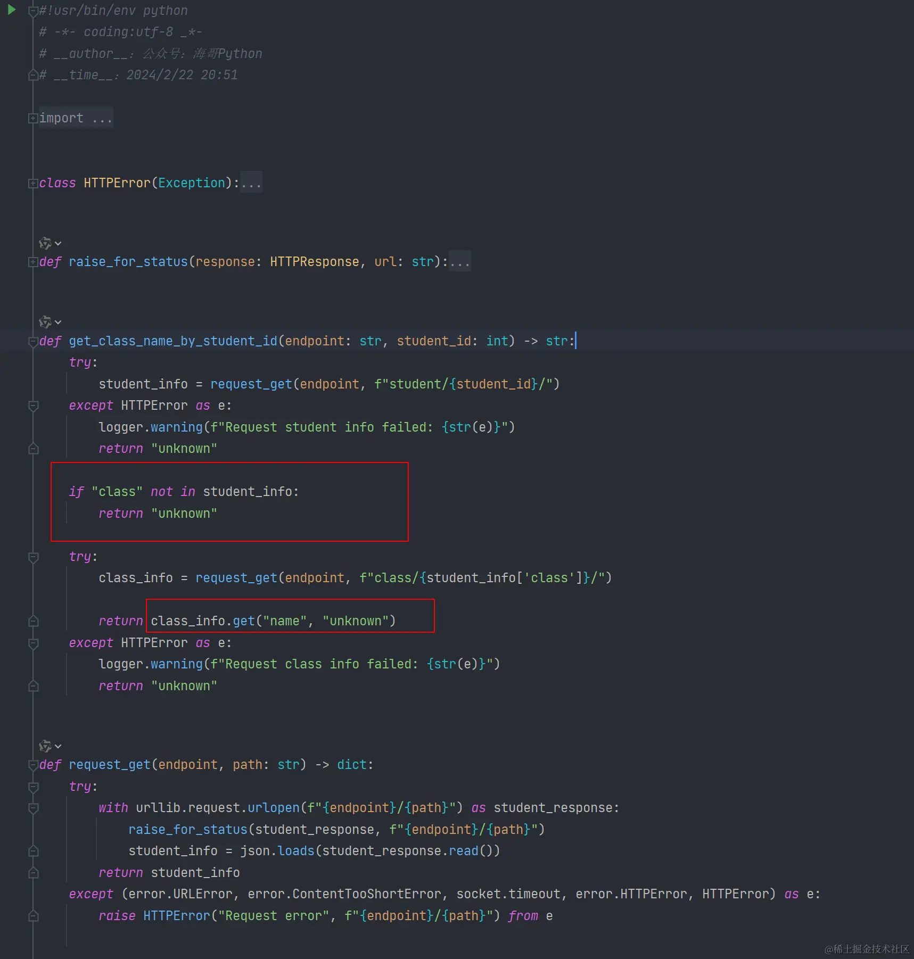This screenshot has height=959, width=914.
Task: Click the fold end marker beside return class_info.get
Action: [33, 621]
